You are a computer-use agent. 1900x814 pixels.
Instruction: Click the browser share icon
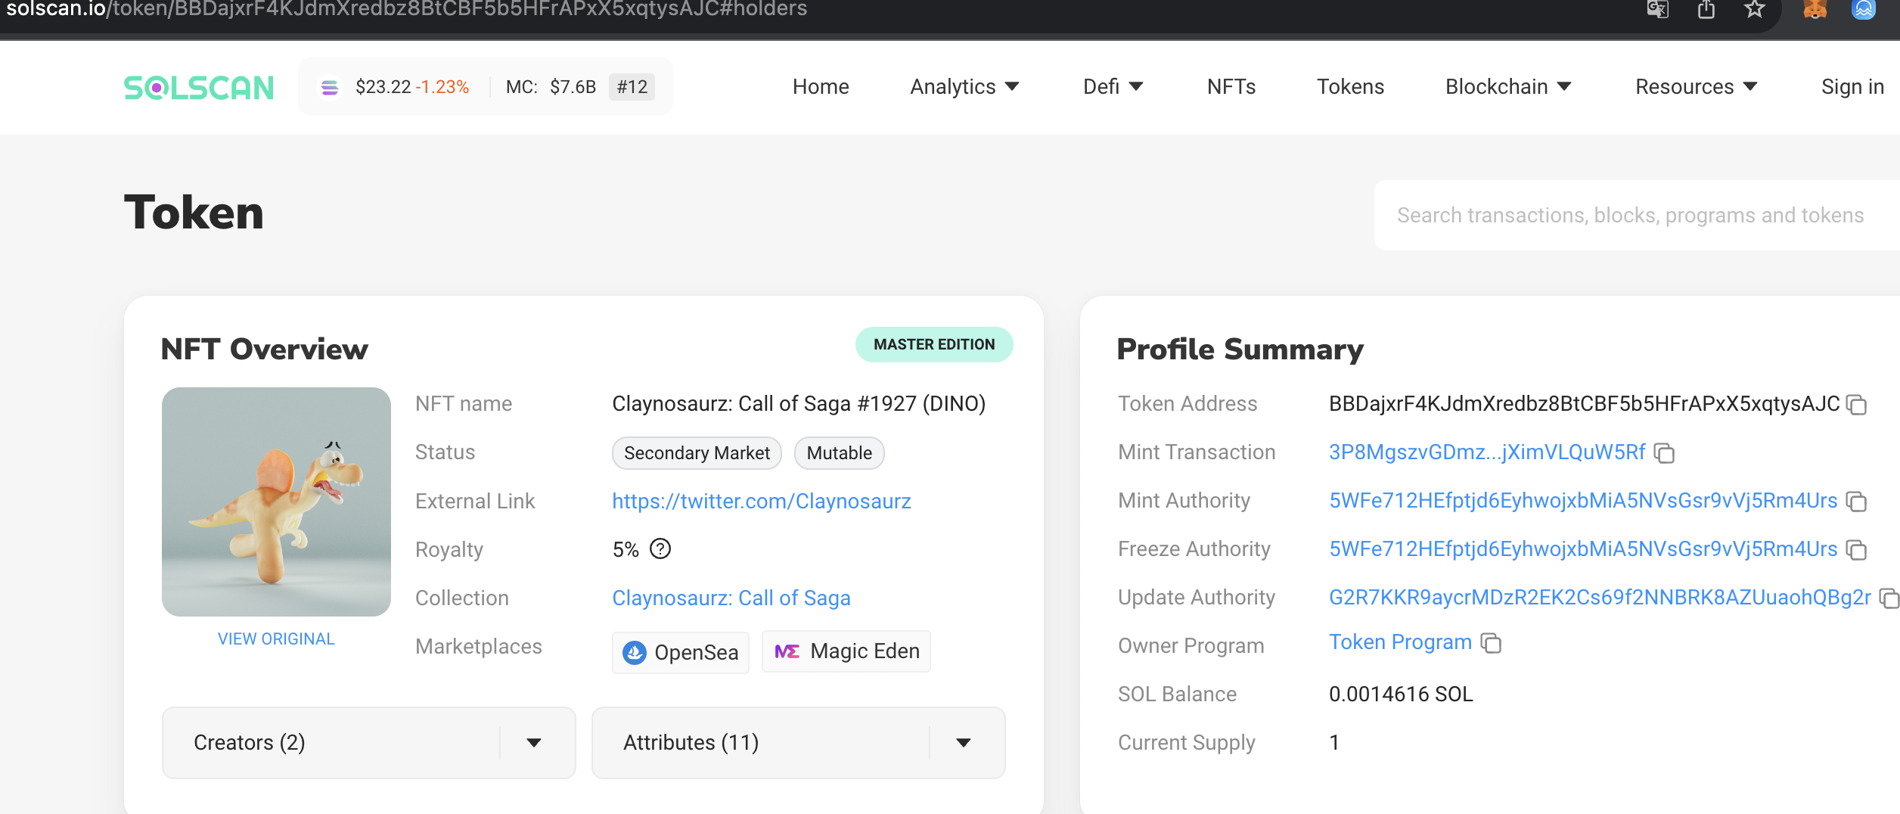coord(1706,10)
